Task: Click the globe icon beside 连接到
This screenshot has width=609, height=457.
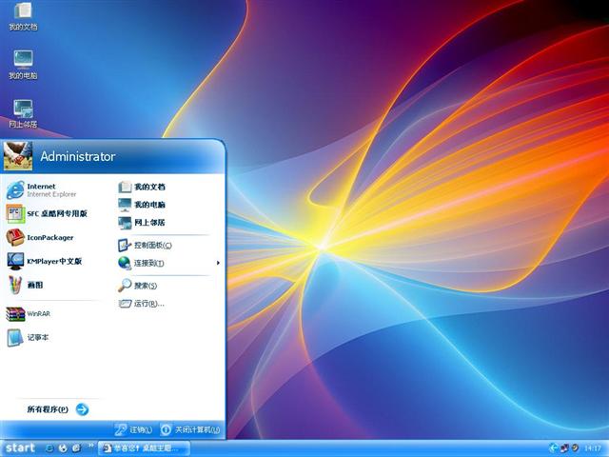Action: coord(125,263)
